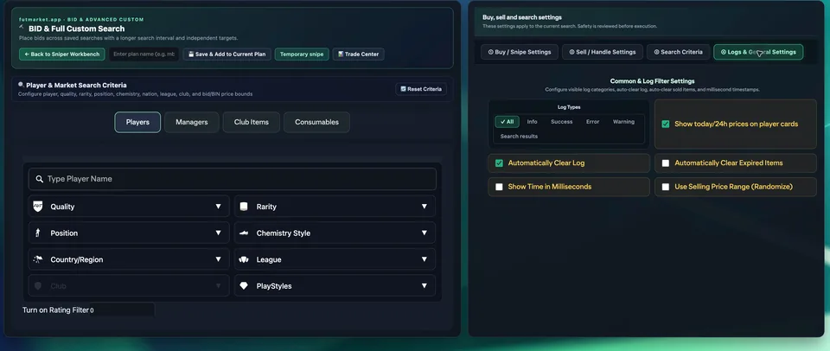Click the League cards icon
The height and width of the screenshot is (351, 830).
(244, 259)
